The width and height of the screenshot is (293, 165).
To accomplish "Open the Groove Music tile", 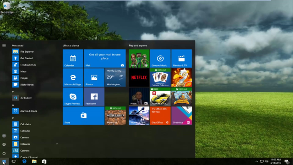I will point(160,58).
